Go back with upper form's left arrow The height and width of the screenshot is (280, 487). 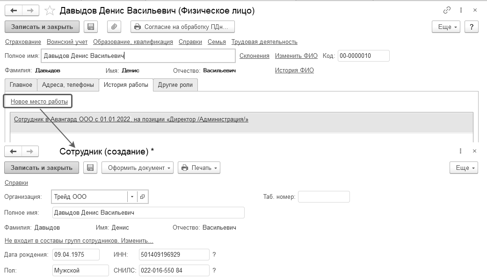click(x=13, y=10)
